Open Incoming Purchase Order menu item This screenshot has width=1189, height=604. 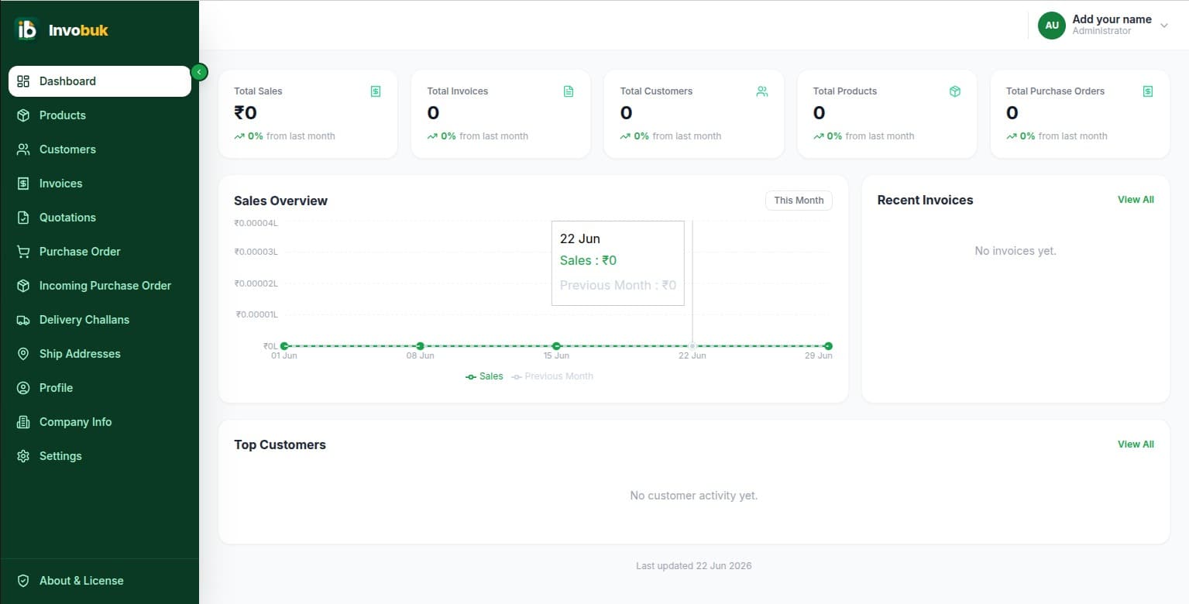(x=100, y=286)
